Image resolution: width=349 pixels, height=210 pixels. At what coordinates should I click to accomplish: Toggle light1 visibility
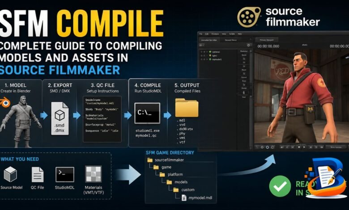click(x=204, y=55)
